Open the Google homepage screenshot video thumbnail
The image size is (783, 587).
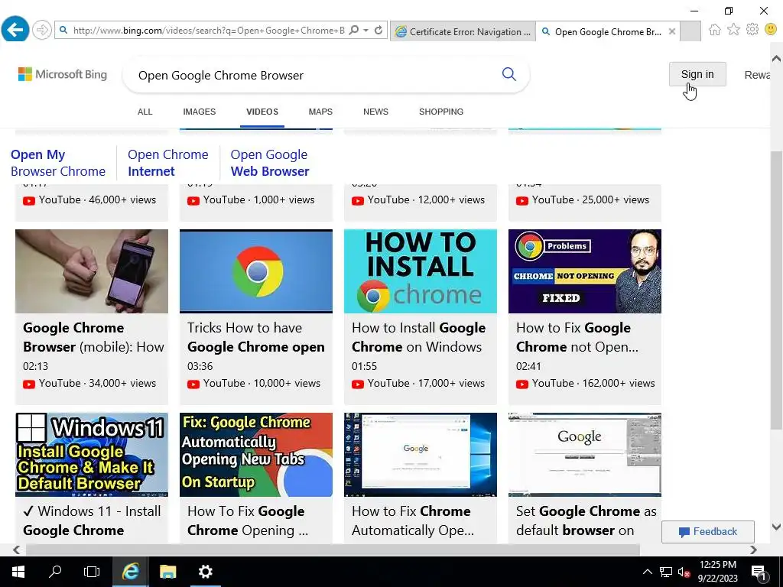[585, 455]
